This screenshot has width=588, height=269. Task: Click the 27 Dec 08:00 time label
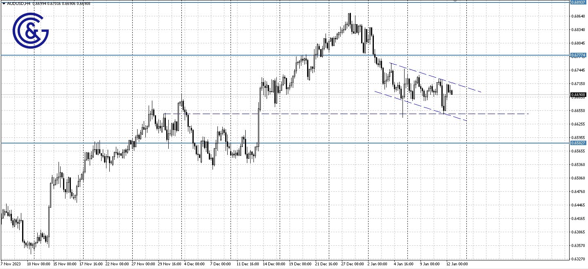[352, 264]
